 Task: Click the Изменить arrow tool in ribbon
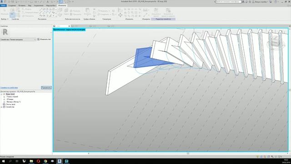(5, 11)
